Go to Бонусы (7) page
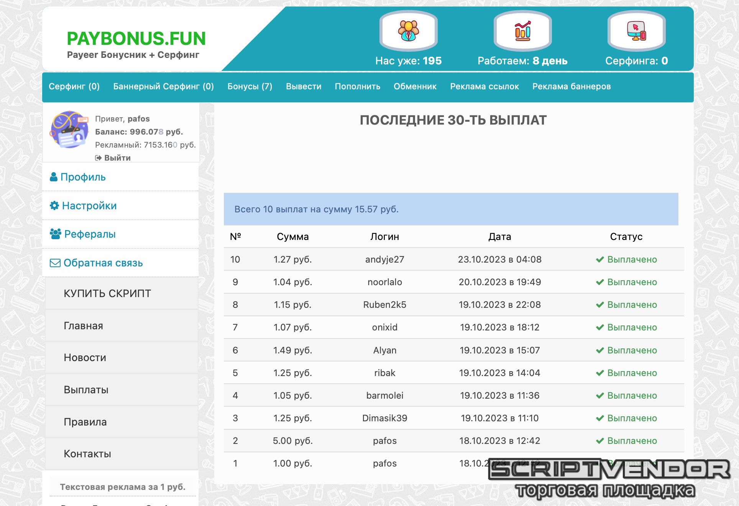 point(250,87)
